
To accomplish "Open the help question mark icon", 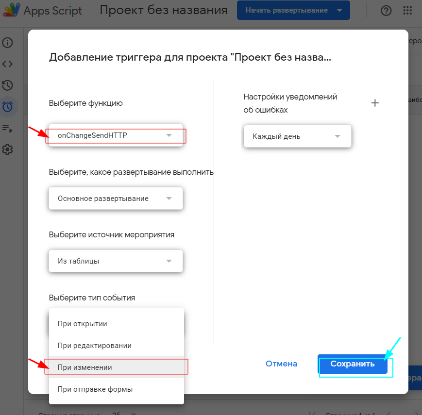I will pyautogui.click(x=386, y=10).
